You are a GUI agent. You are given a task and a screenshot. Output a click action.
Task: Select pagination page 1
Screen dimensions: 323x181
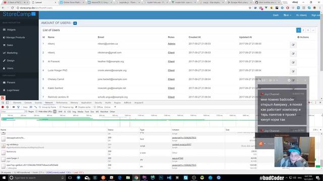tap(298, 30)
